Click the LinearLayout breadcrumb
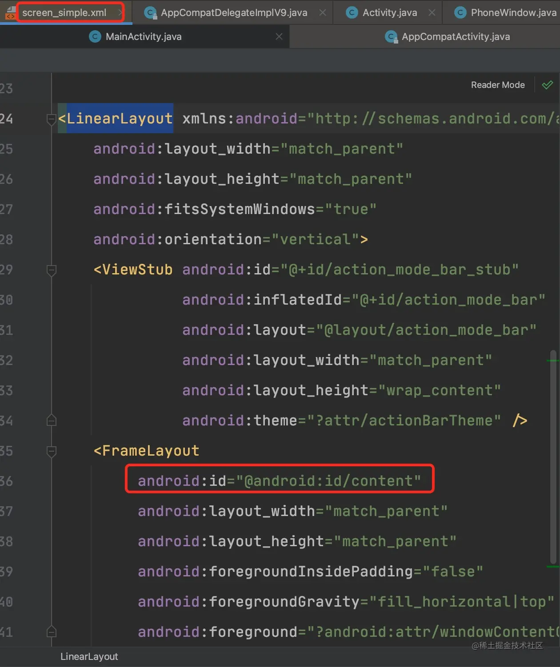The width and height of the screenshot is (560, 667). pos(89,656)
